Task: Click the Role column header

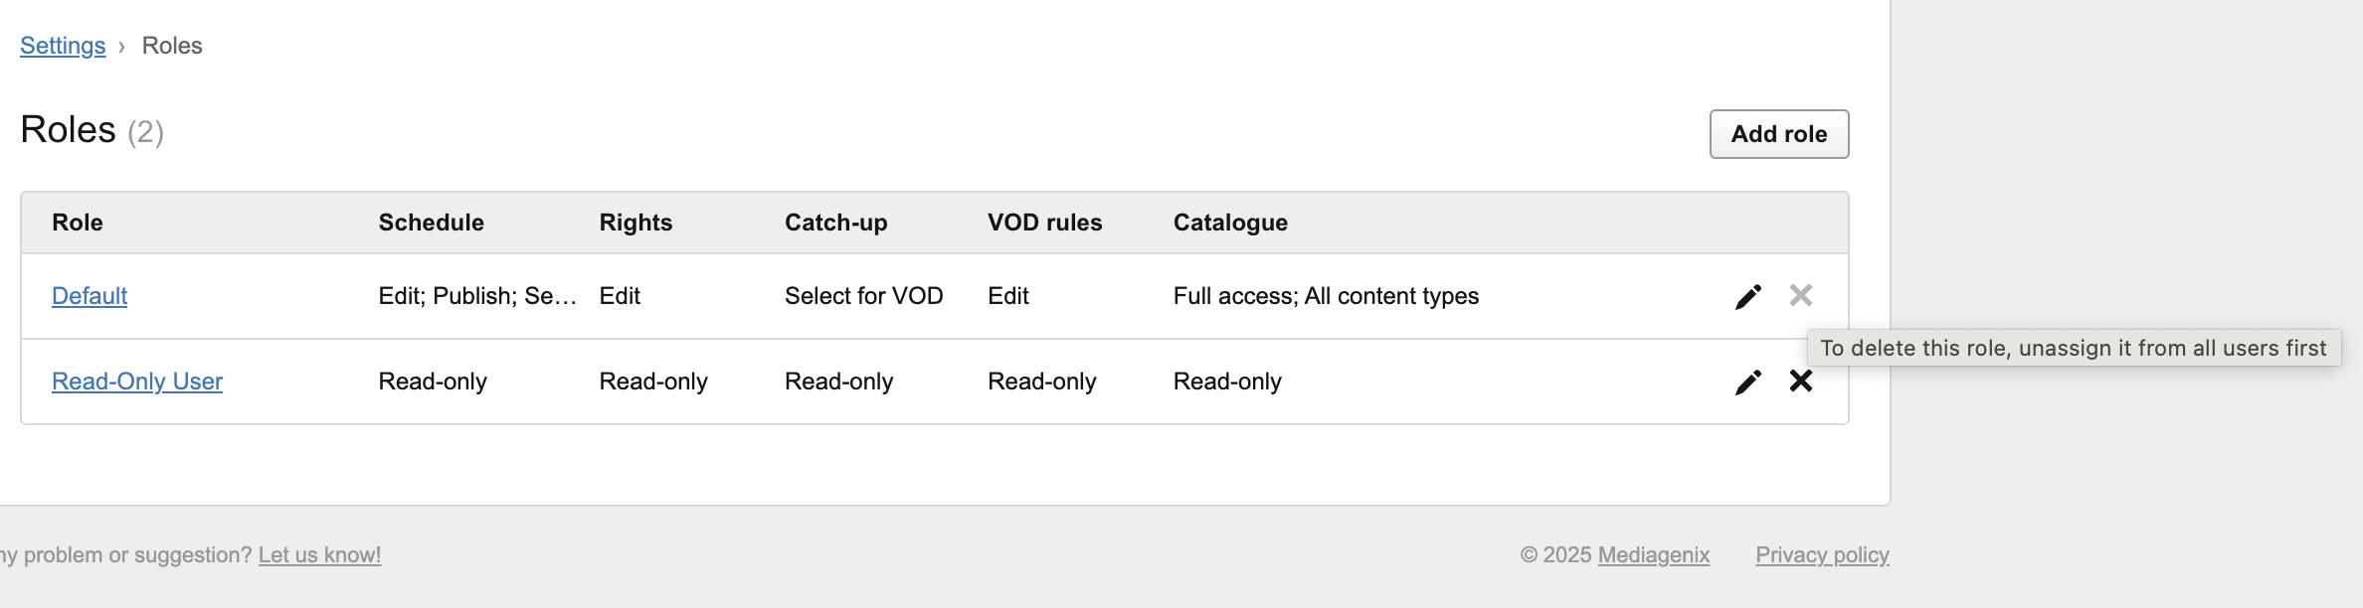Action: tap(78, 223)
